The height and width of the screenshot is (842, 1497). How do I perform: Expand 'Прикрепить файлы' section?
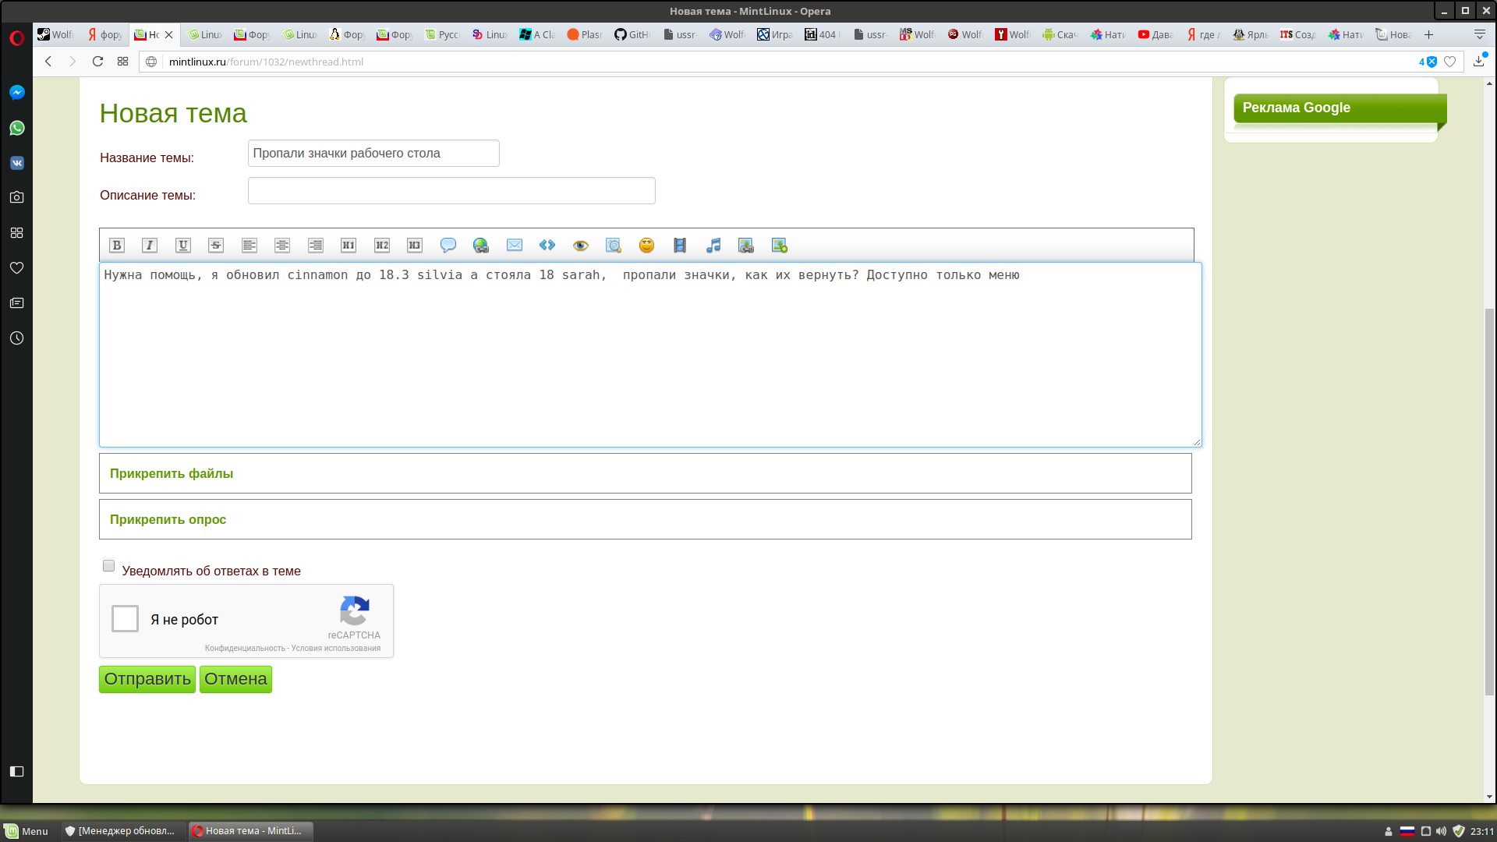click(x=172, y=473)
